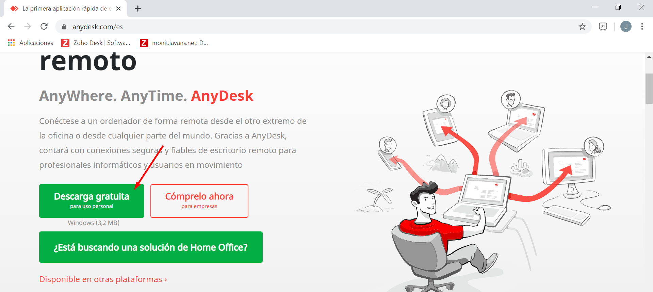The height and width of the screenshot is (292, 653).
Task: Close the AnyDesk tab
Action: pyautogui.click(x=118, y=9)
